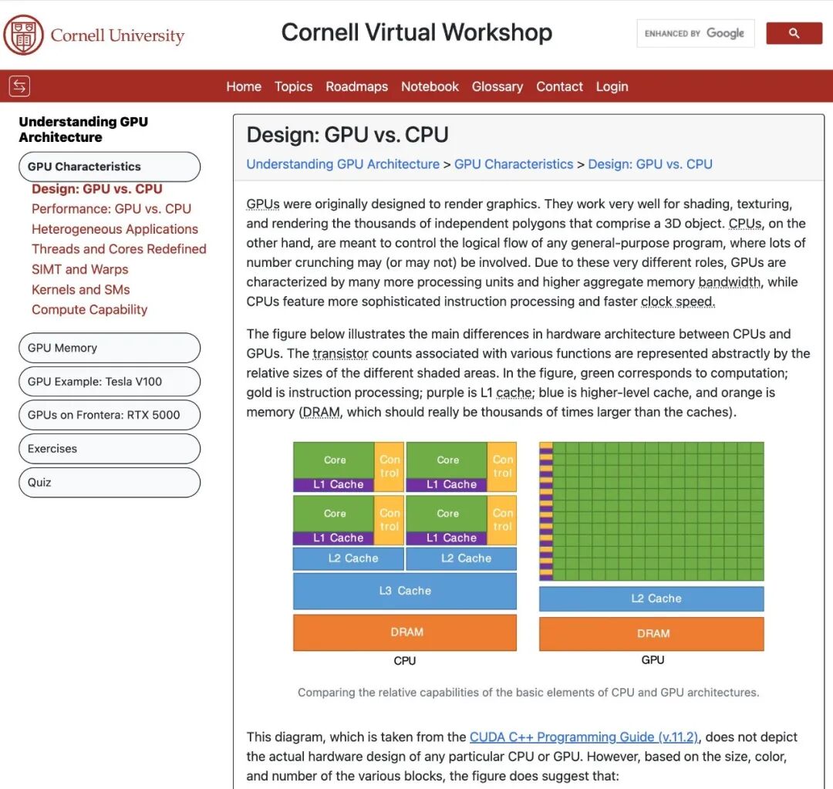Expand GPU Example: Tesla V100 section

[x=110, y=382]
